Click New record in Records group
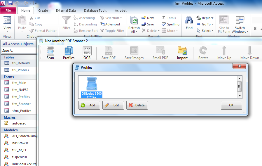Image resolution: width=262 pixels, height=166 pixels. click(x=148, y=18)
